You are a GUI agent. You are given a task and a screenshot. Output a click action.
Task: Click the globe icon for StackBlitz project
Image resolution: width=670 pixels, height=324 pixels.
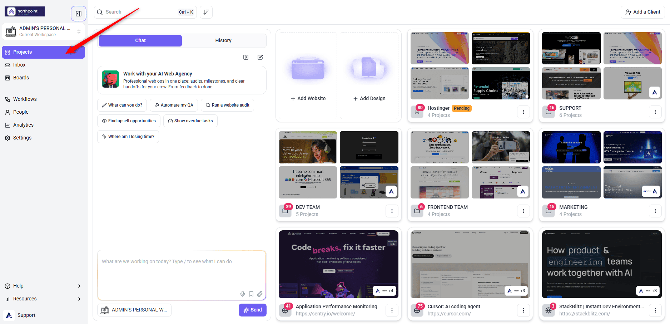pos(549,310)
